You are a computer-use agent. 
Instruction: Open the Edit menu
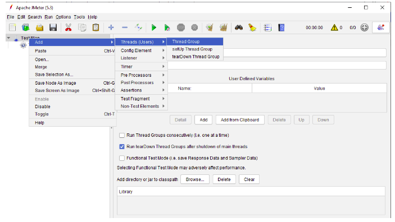(x=21, y=17)
